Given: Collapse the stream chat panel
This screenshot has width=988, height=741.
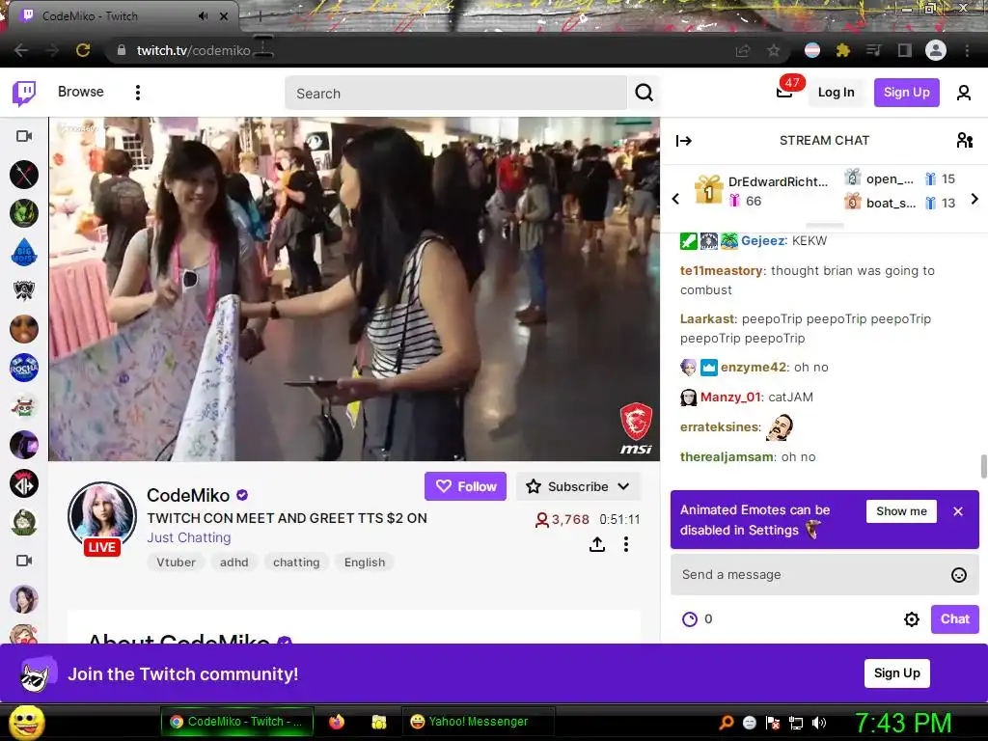Looking at the screenshot, I should [684, 141].
